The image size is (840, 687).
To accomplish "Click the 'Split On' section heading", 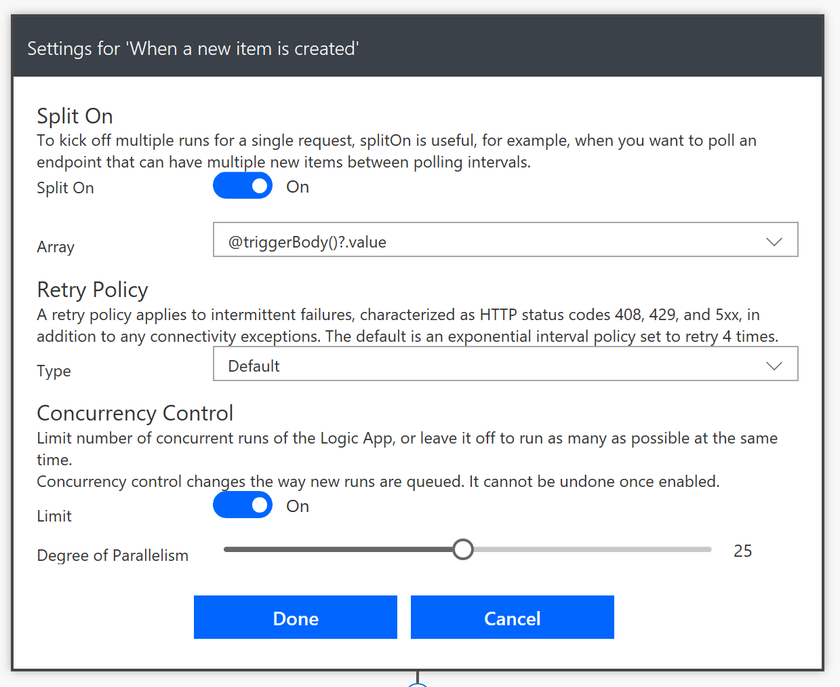I will click(75, 116).
